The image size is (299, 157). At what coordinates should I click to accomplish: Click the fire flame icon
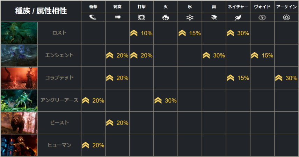(166, 17)
